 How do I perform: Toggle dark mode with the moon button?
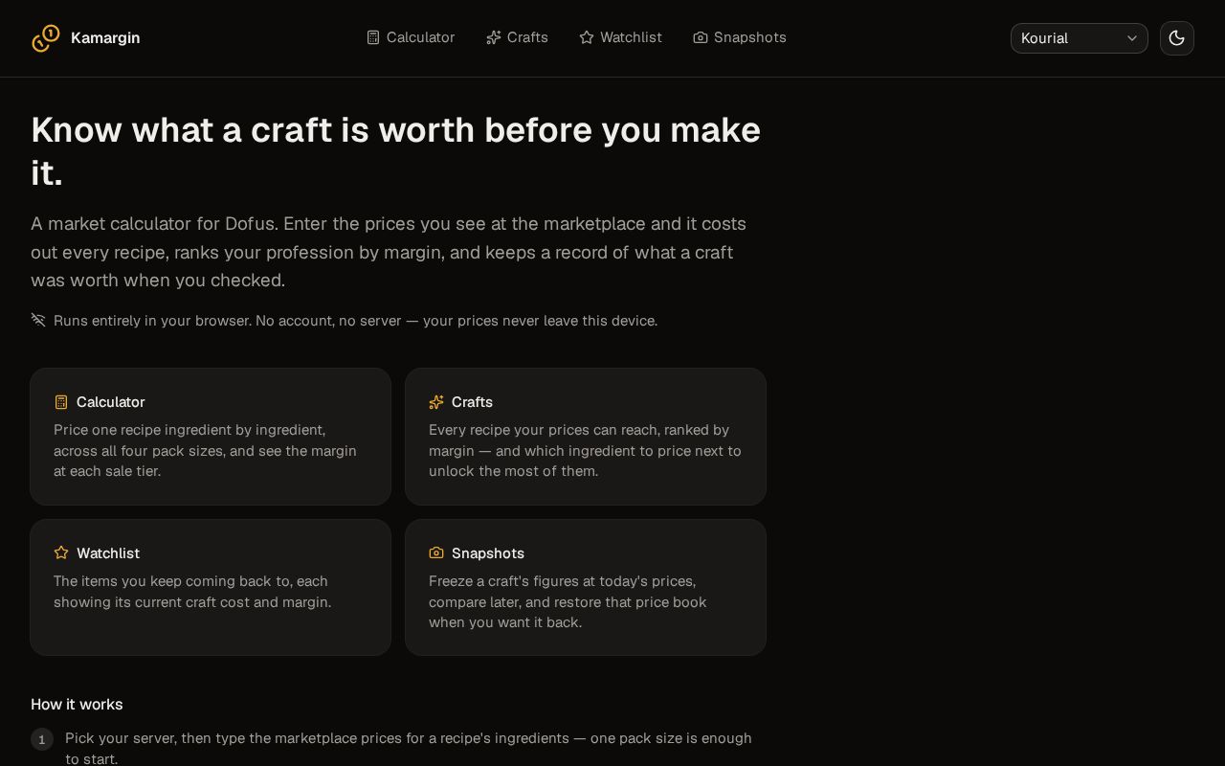point(1177,38)
